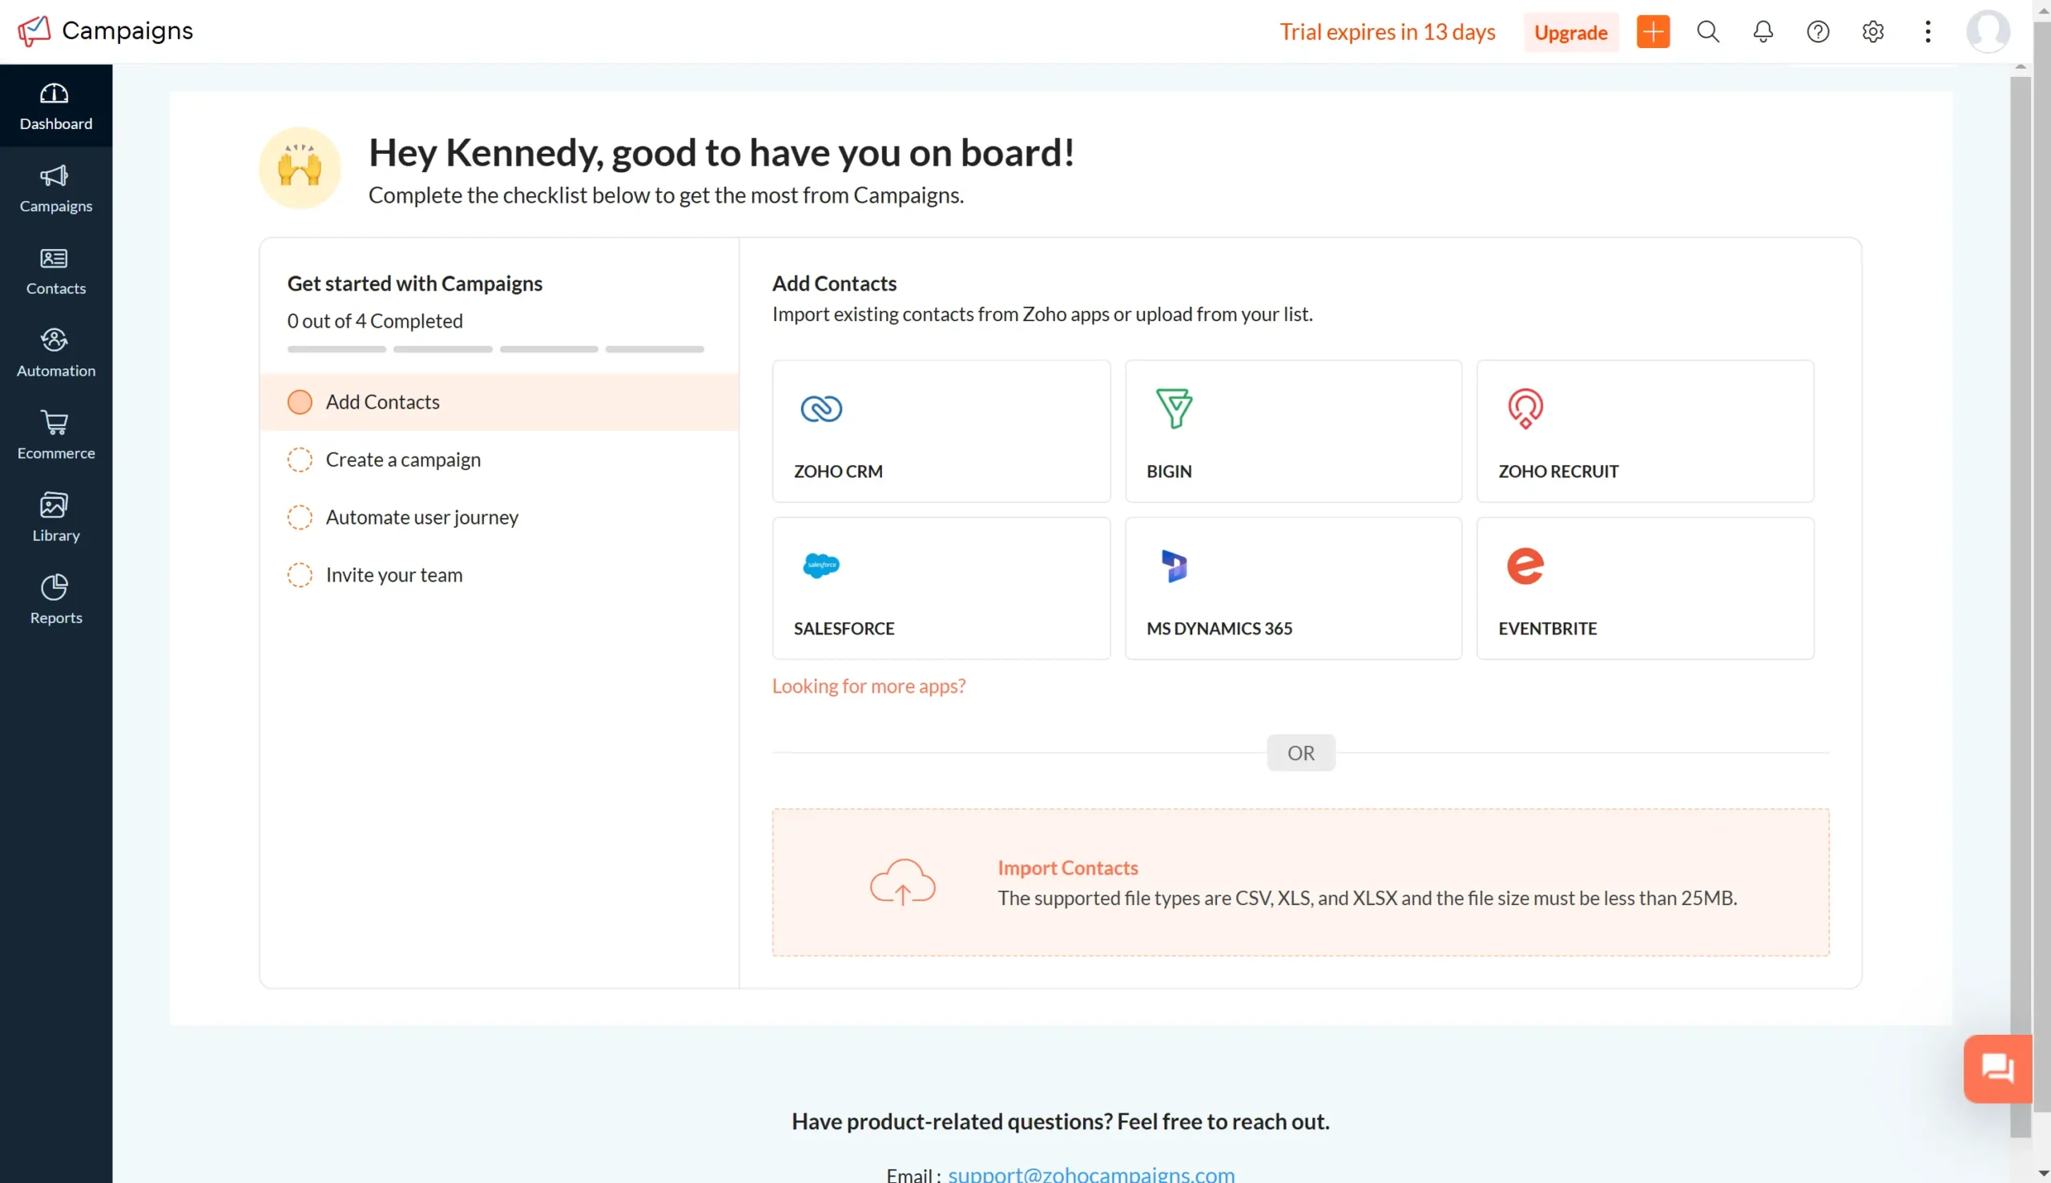Select Library in the sidebar
This screenshot has height=1183, width=2051.
pos(55,517)
